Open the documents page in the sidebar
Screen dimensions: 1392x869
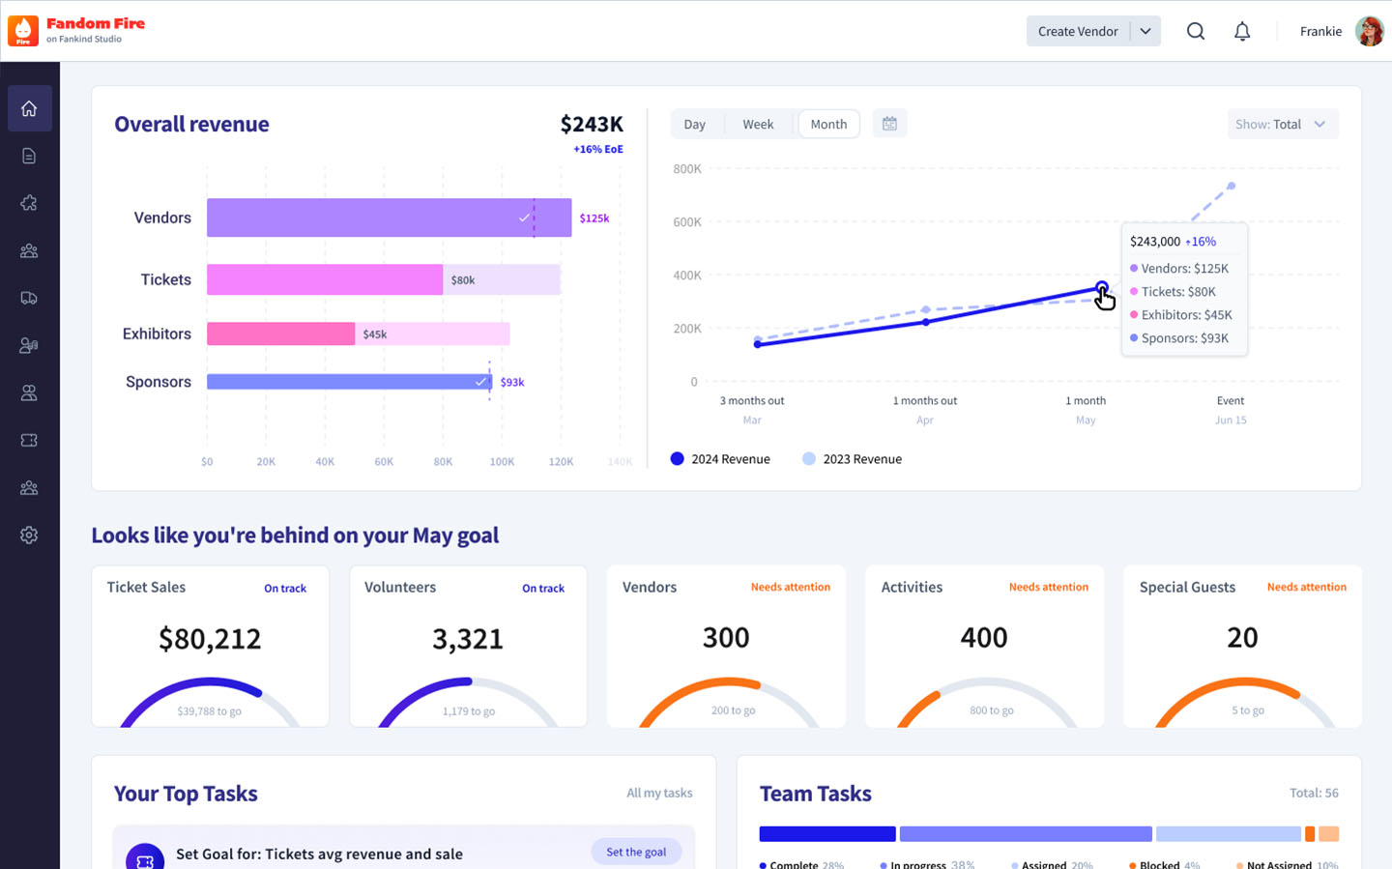[x=29, y=156]
